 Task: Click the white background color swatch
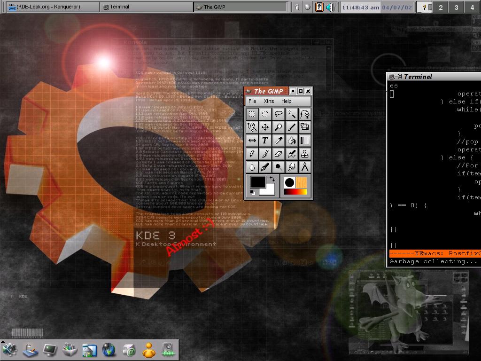point(269,190)
